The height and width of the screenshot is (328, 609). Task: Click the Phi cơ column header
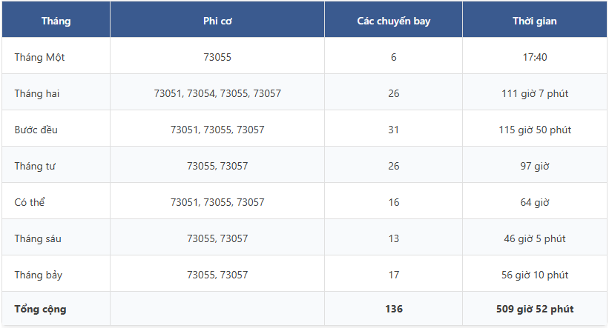point(217,21)
